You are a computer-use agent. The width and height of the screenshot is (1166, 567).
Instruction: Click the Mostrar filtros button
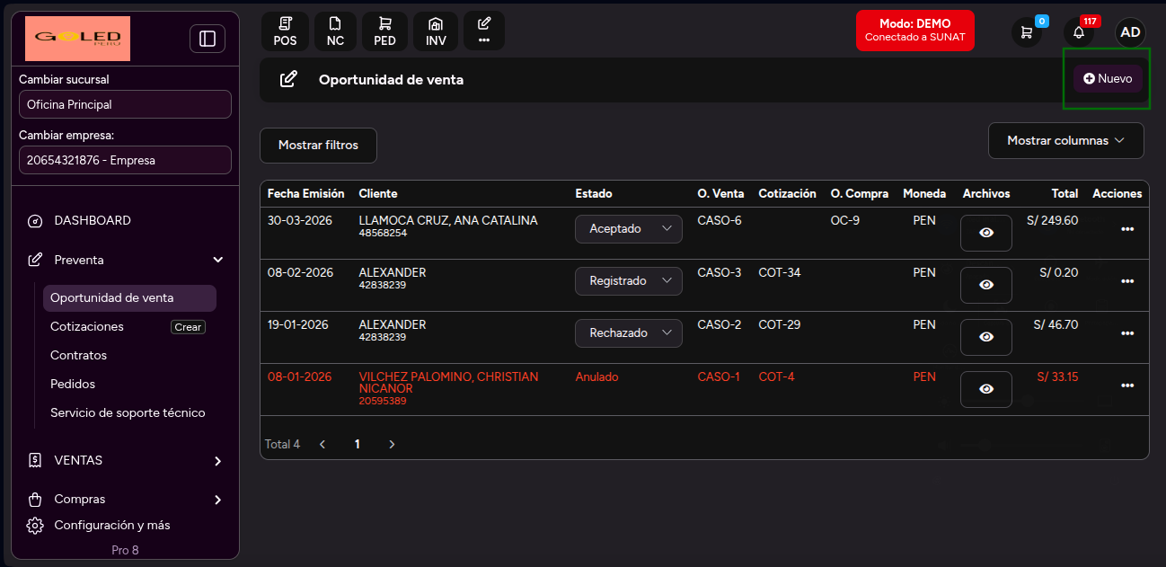click(x=318, y=146)
